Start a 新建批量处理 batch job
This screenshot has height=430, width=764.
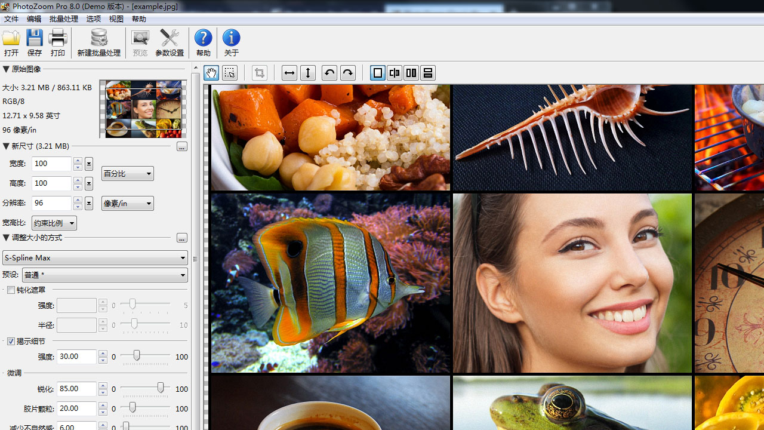click(98, 42)
